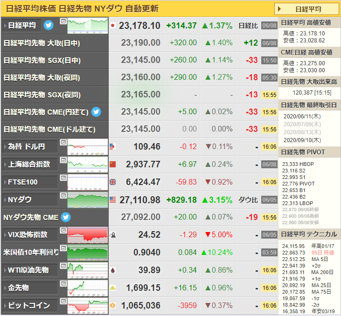
Task: Click UK flag icon in FTSE100 row
Action: pyautogui.click(x=112, y=182)
